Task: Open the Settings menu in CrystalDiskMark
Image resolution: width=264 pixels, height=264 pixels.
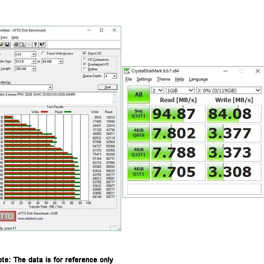Action: pyautogui.click(x=144, y=79)
